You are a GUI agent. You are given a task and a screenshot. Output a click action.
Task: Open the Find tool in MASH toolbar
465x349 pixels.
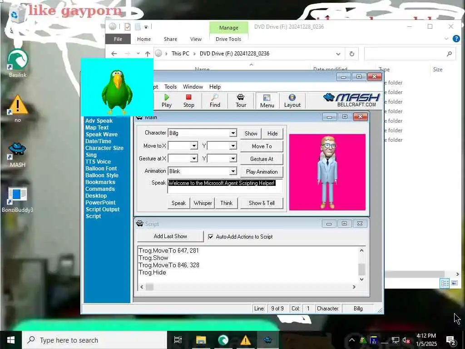coord(215,100)
